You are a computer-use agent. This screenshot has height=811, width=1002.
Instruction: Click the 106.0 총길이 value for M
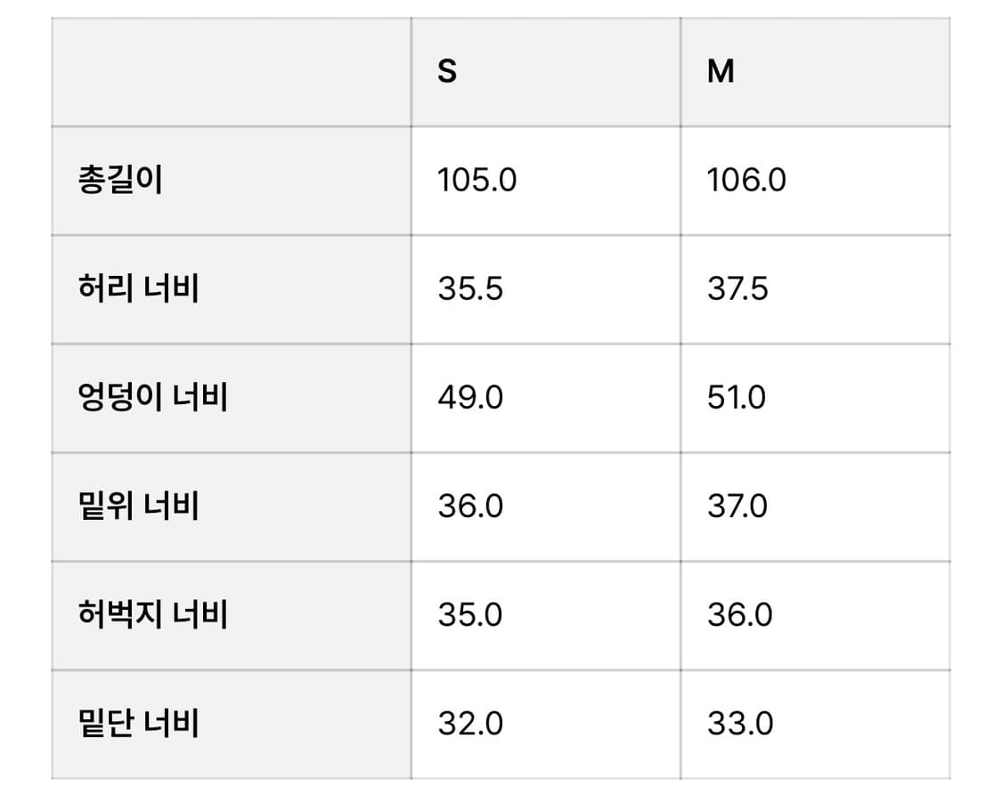pos(746,181)
